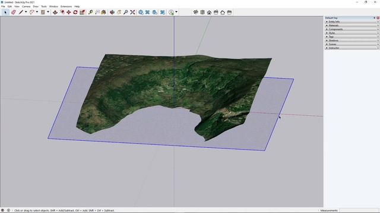Screen dimensions: 380x213
Task: Open the Extension Warehouse icon
Action: 147,12
